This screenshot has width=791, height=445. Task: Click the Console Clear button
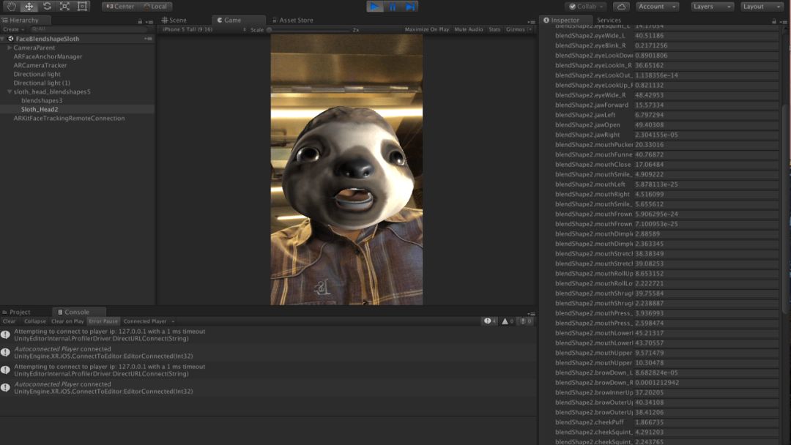click(9, 321)
